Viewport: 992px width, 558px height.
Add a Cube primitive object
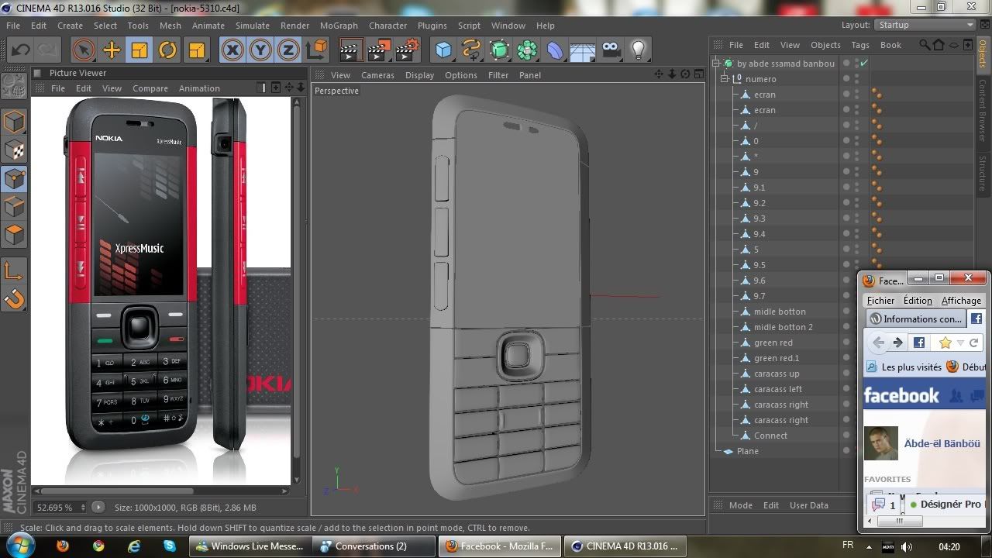[443, 50]
